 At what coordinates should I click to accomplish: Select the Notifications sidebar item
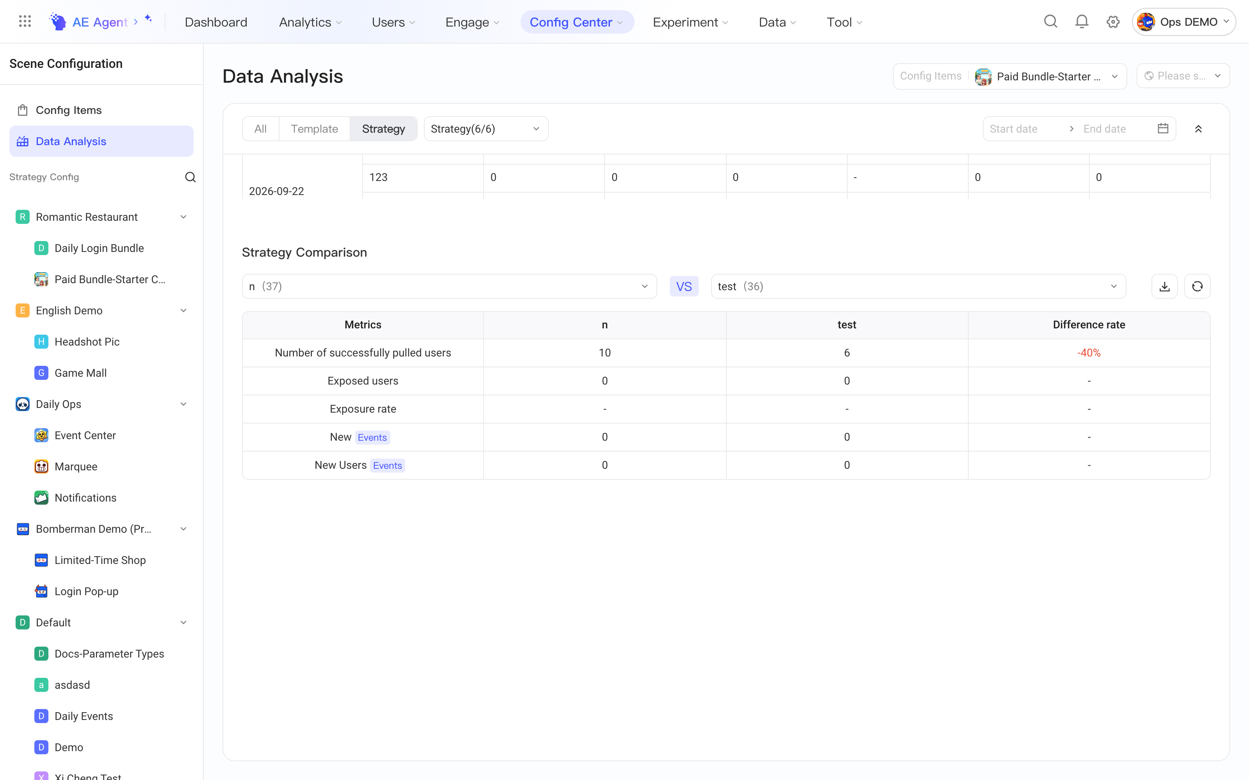point(101,498)
